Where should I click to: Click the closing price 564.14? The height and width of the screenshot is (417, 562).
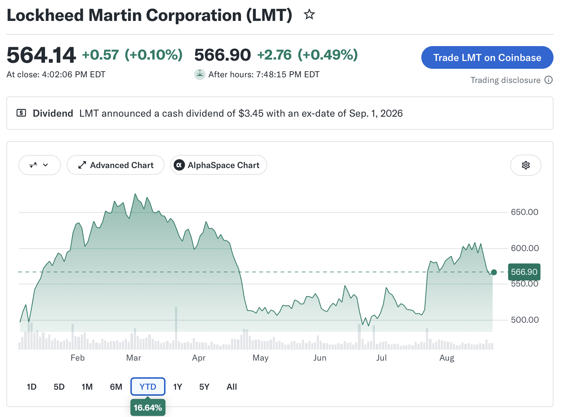pos(41,55)
